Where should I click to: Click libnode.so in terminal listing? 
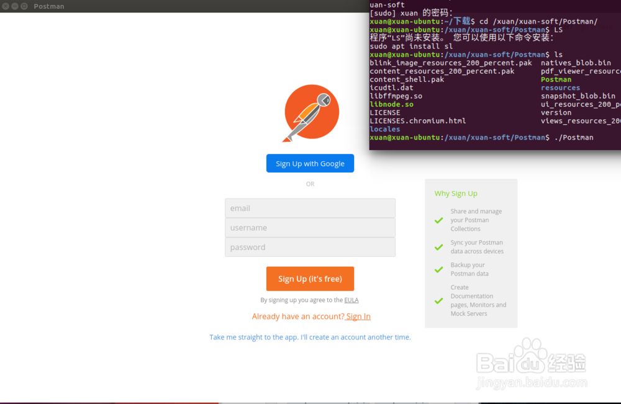[x=392, y=104]
